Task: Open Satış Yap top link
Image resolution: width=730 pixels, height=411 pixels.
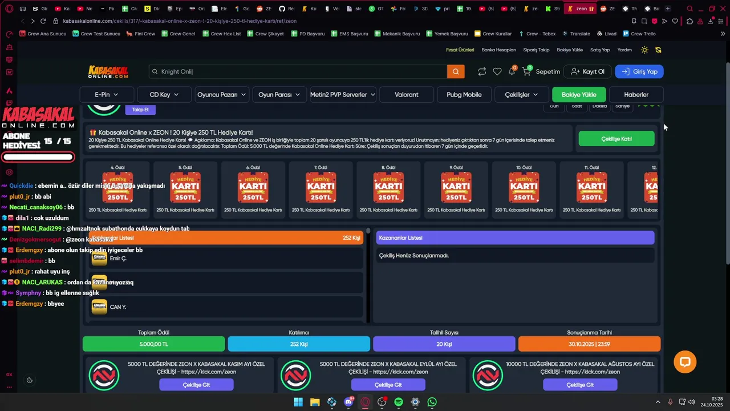Action: click(600, 50)
